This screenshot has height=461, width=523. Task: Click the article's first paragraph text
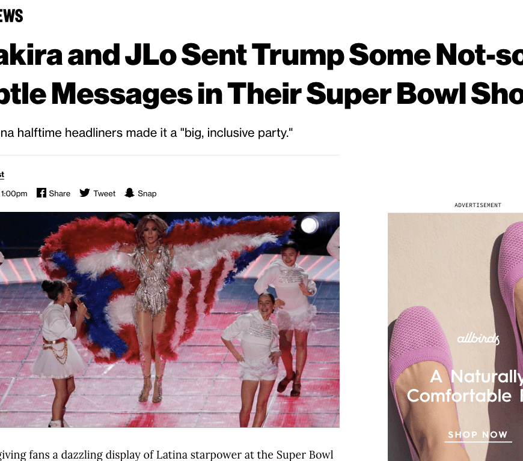pyautogui.click(x=167, y=454)
